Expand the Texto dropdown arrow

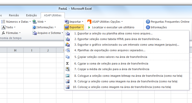pyautogui.click(x=15, y=27)
